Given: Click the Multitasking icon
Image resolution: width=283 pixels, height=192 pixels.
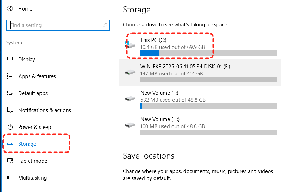Looking at the screenshot, I should [x=10, y=178].
